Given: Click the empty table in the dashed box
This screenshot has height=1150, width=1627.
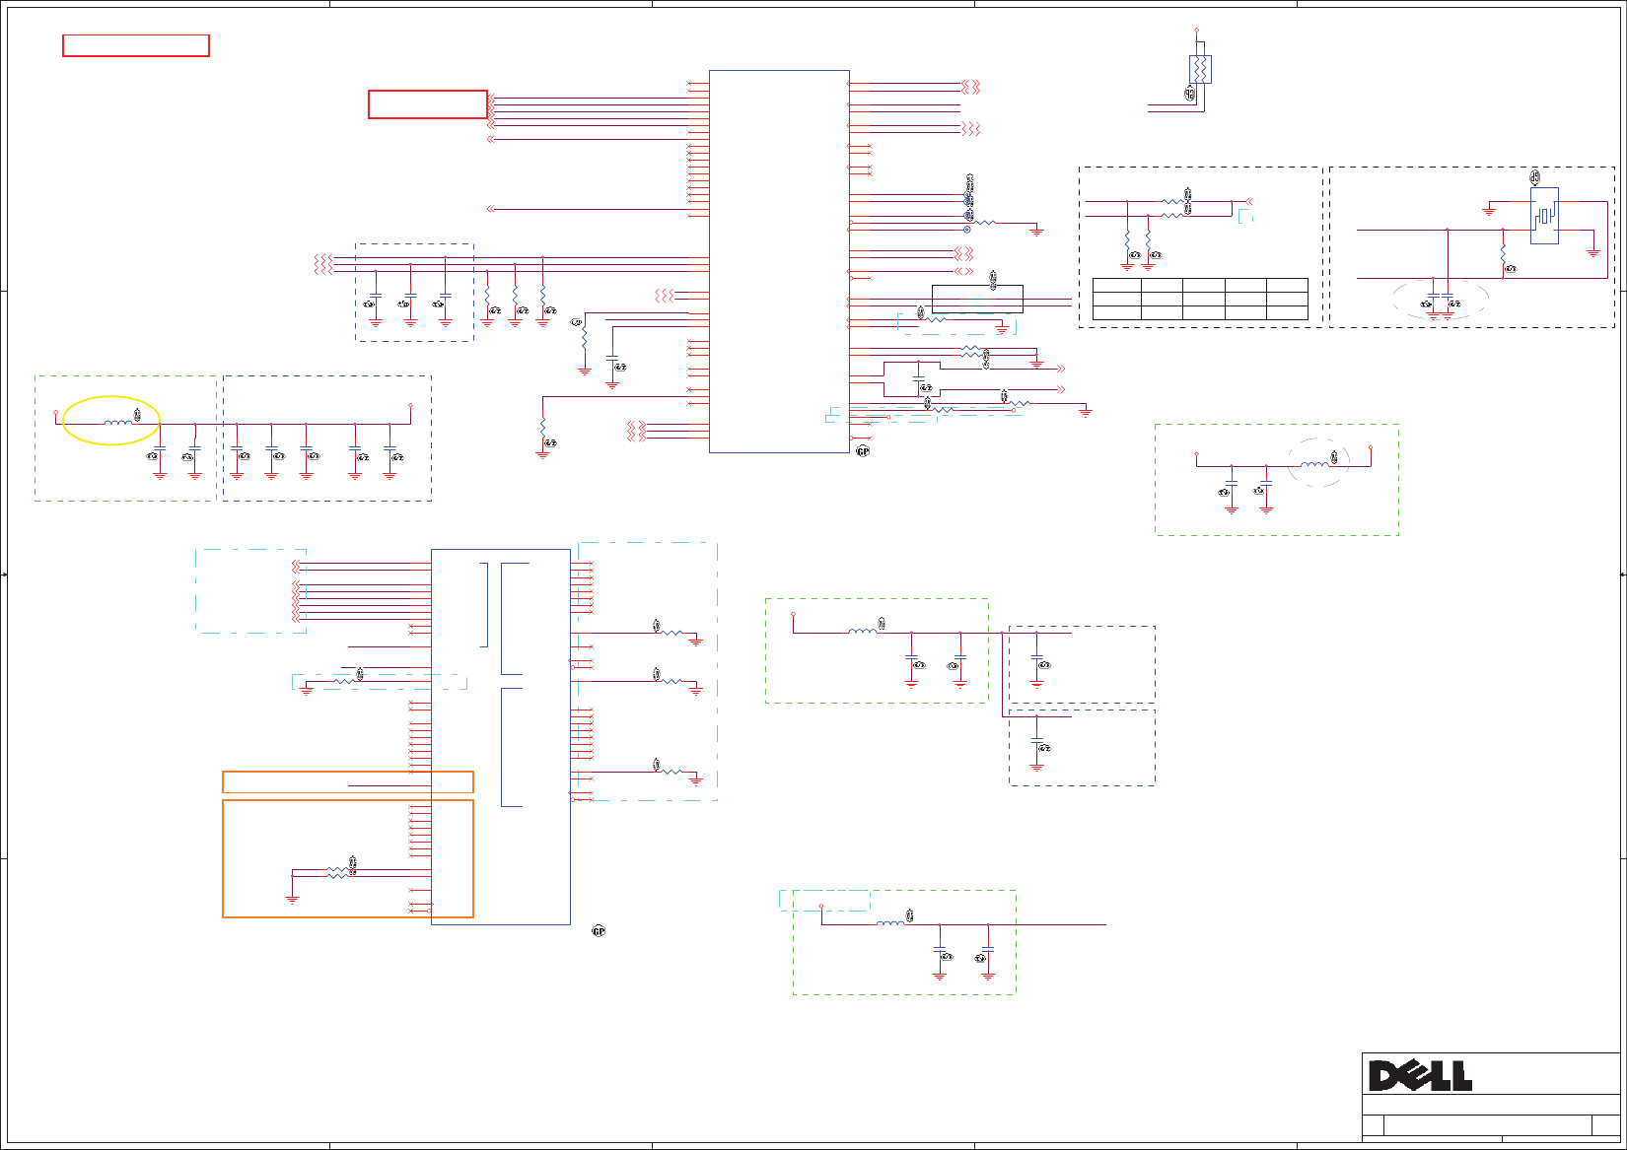Looking at the screenshot, I should 1200,300.
